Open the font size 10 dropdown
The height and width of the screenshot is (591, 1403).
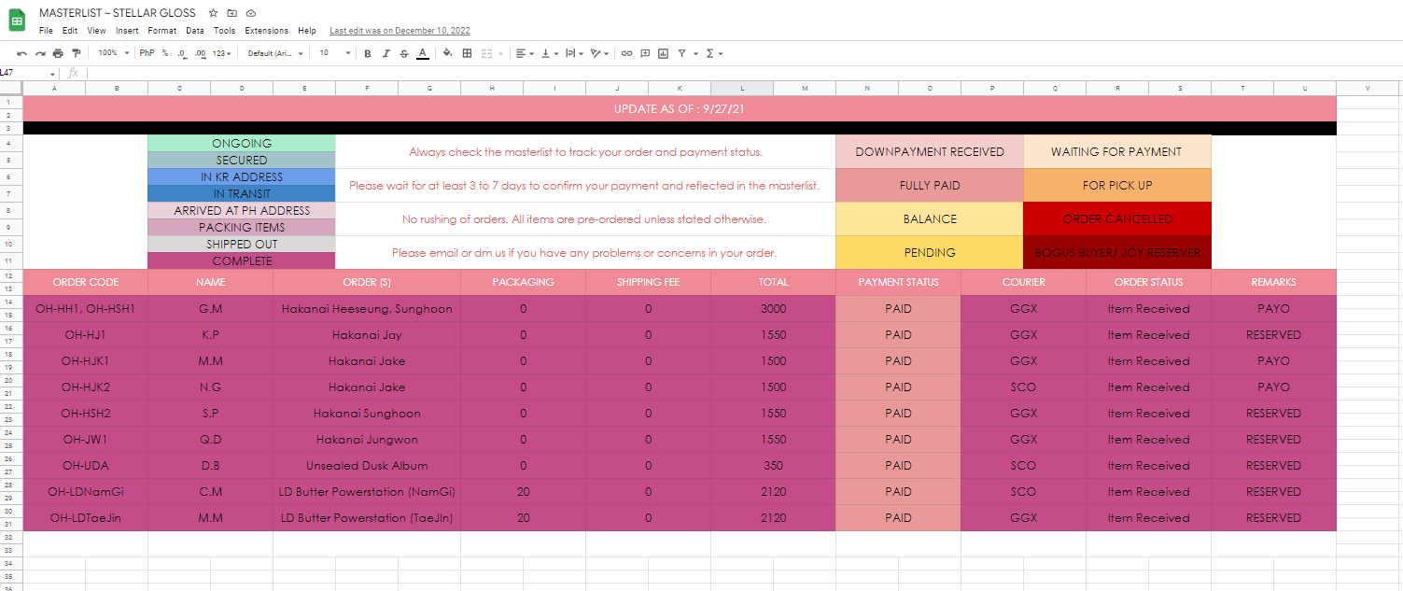coord(334,53)
